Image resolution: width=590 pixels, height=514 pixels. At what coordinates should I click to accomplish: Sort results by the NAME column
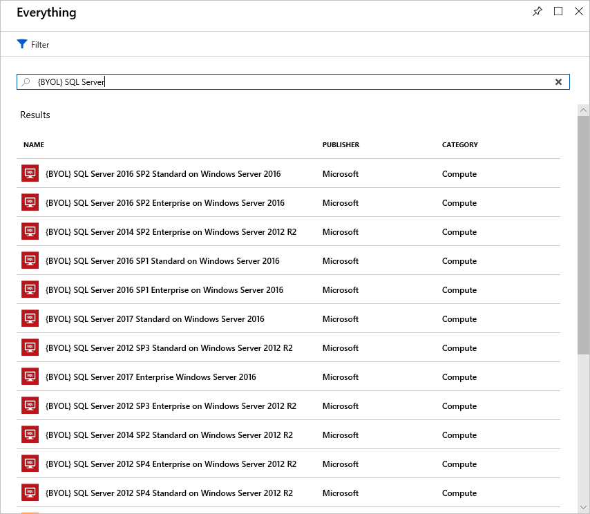pos(34,145)
